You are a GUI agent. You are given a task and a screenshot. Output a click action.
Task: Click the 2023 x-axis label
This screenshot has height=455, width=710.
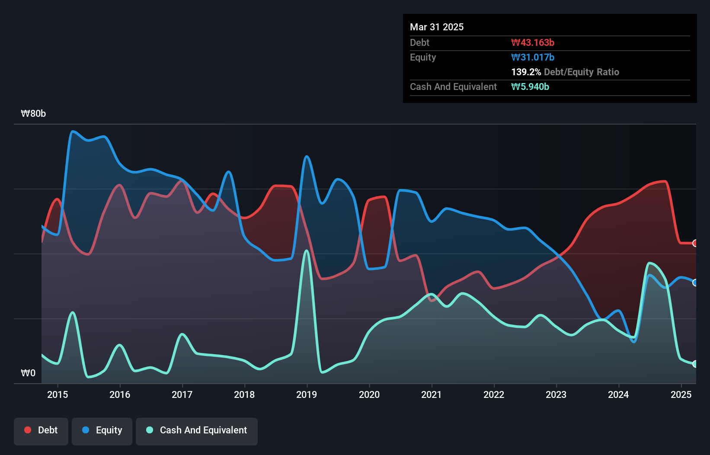point(556,394)
